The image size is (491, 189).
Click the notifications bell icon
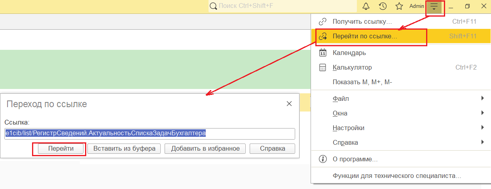[366, 6]
